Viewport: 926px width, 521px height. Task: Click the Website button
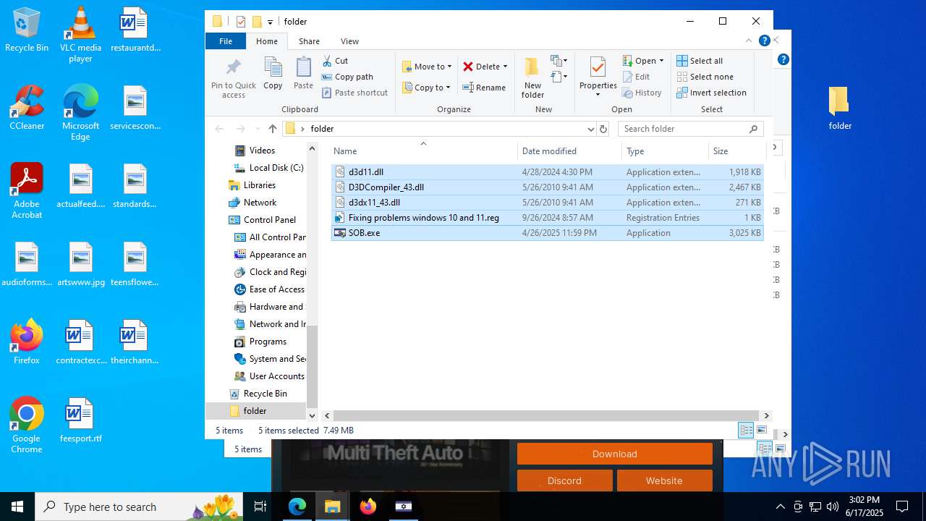664,480
